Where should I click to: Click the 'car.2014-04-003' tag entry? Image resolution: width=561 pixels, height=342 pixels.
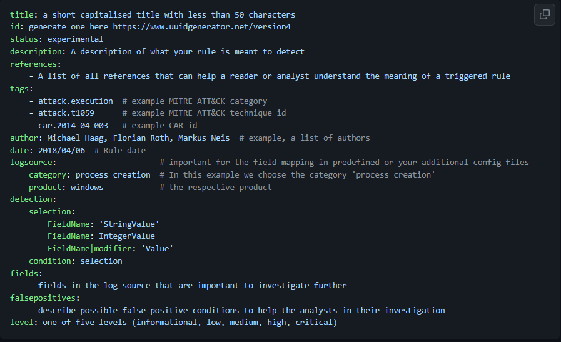tap(73, 126)
